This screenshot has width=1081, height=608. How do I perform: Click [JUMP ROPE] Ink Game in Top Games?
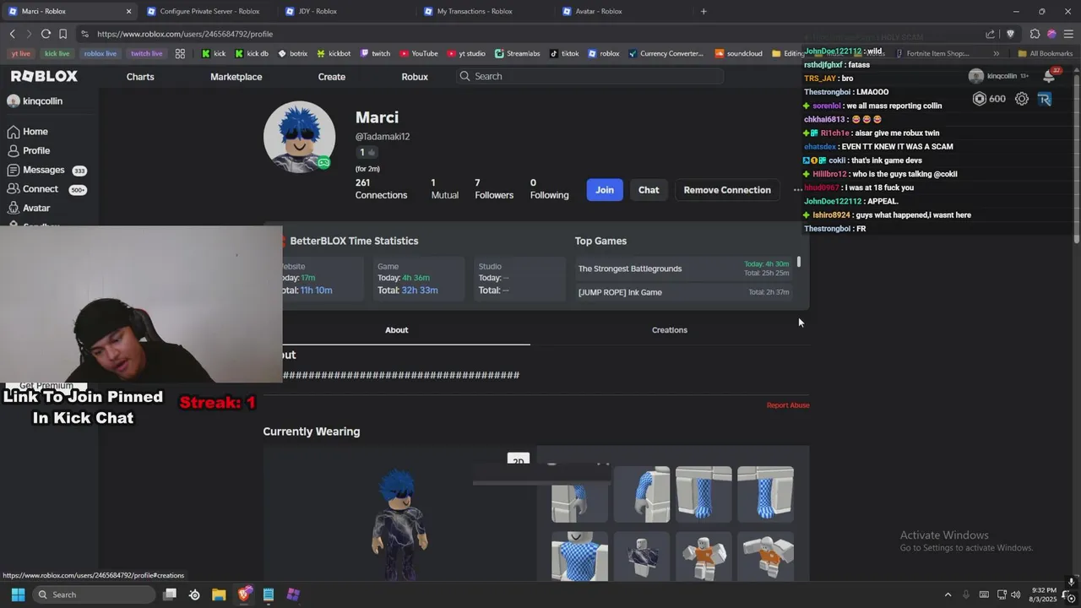[x=620, y=292]
